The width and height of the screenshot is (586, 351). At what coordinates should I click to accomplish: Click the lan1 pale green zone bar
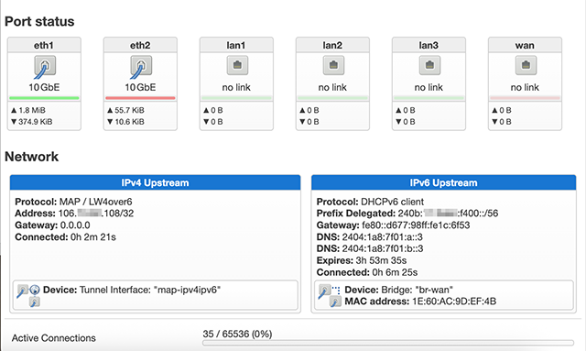236,98
